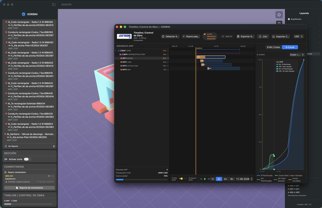Click sidebar 4 IWP · 1 CWA progress bar
Screen dimensions: 322x208
(x=28, y=204)
